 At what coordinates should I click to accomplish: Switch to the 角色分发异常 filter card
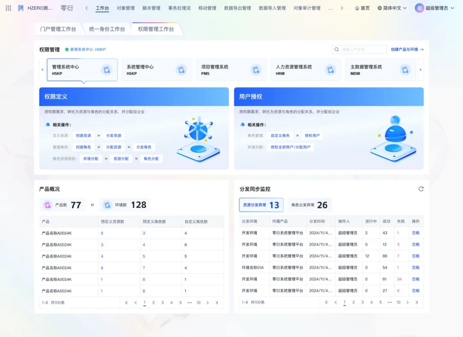pos(309,205)
